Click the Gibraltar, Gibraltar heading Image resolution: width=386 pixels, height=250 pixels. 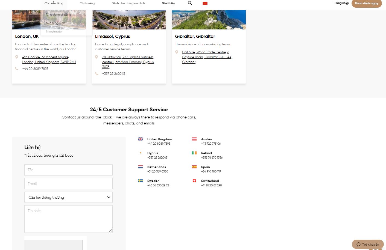click(195, 36)
